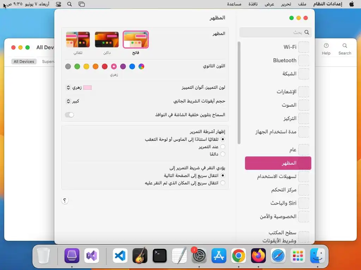361x270 pixels.
Task: Open Siri والباحث in sidebar
Action: point(278,203)
